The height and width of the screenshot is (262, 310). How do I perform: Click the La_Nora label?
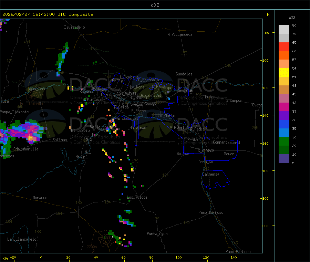[137, 87]
